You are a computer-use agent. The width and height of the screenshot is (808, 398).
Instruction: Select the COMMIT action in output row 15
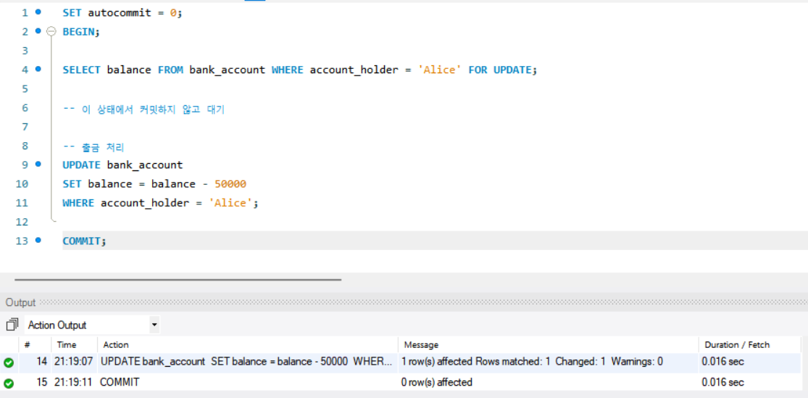click(x=120, y=383)
